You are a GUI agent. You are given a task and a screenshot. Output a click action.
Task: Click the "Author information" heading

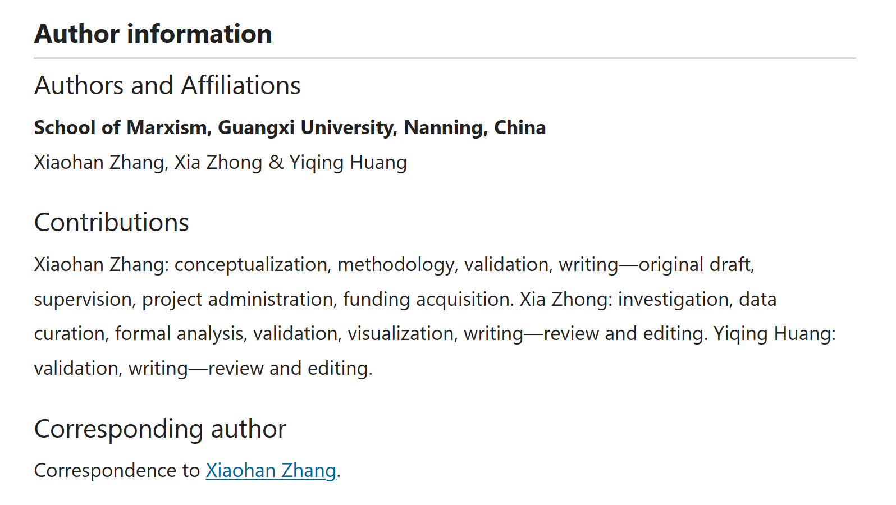pyautogui.click(x=153, y=34)
